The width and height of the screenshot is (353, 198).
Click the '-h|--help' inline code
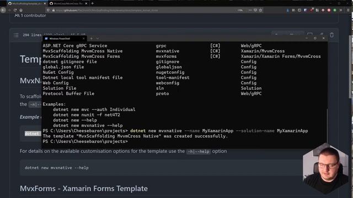pyautogui.click(x=199, y=152)
